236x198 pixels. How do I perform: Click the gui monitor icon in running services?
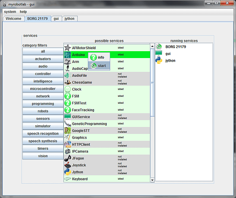158,53
